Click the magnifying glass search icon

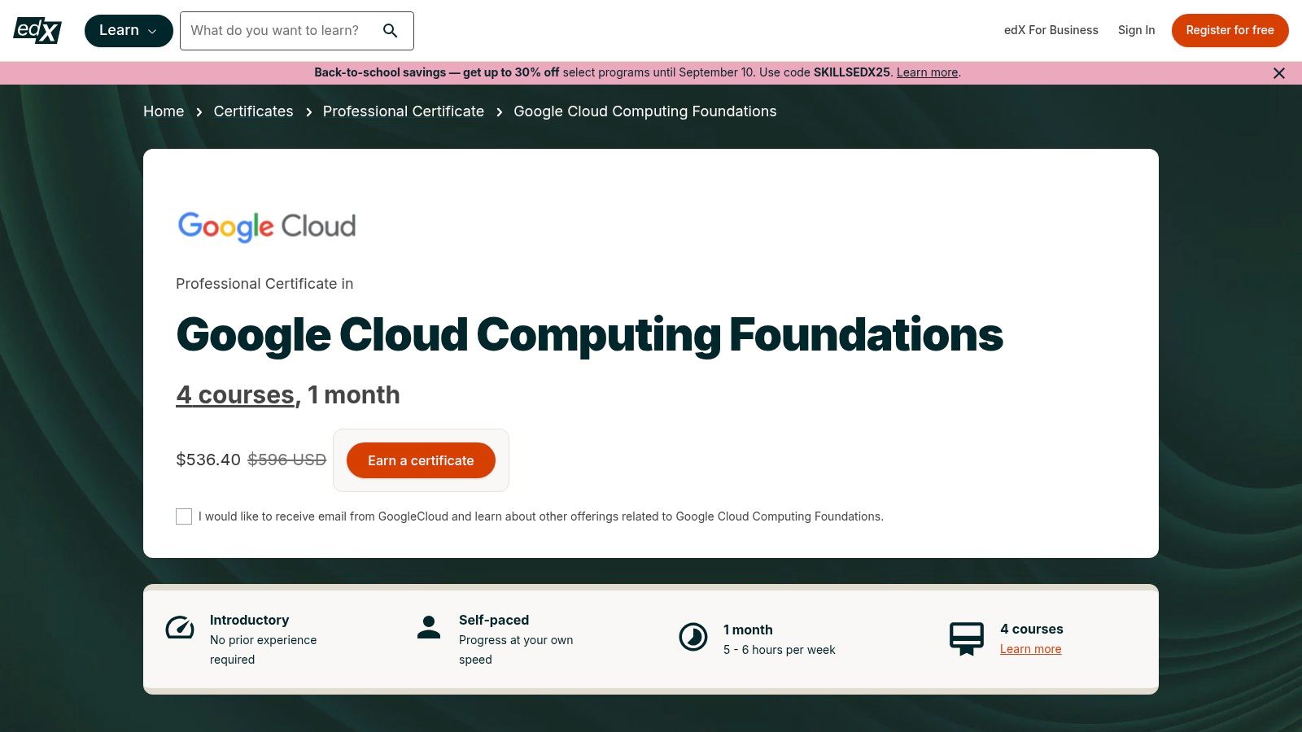[390, 31]
